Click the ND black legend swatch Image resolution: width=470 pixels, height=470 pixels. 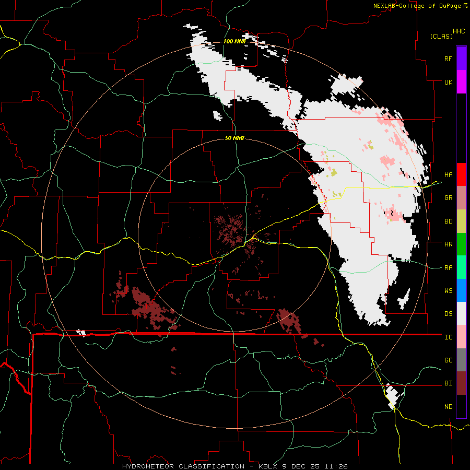(x=461, y=406)
